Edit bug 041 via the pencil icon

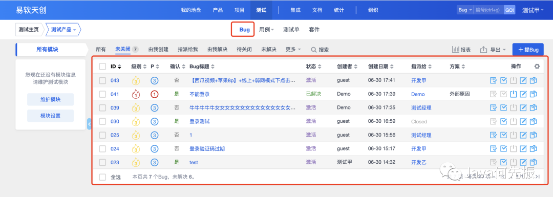(x=523, y=94)
